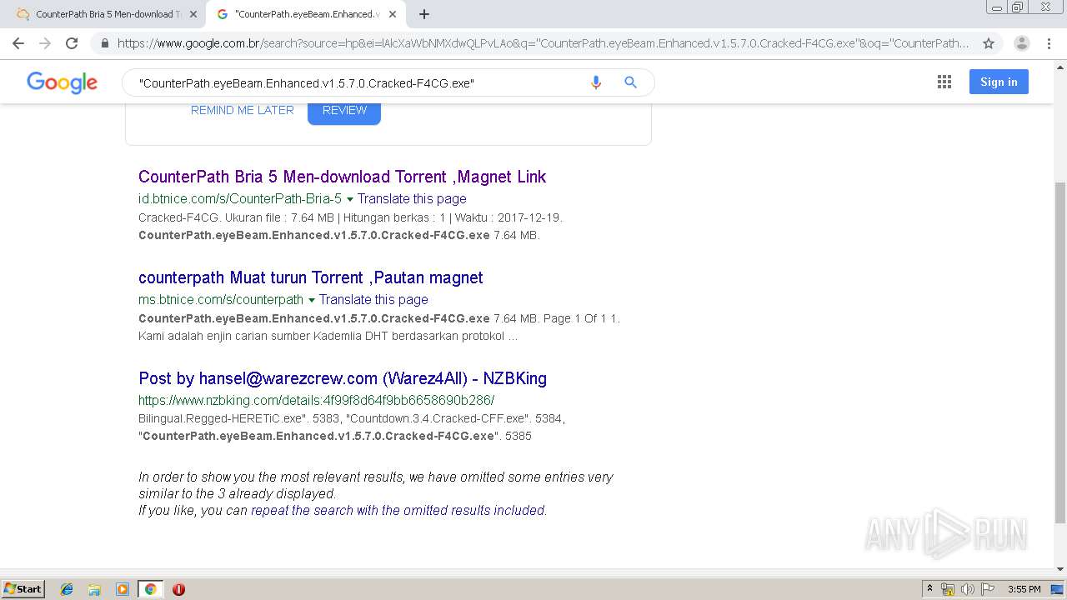Open the Chrome three-dot menu
1067x600 pixels.
point(1048,43)
